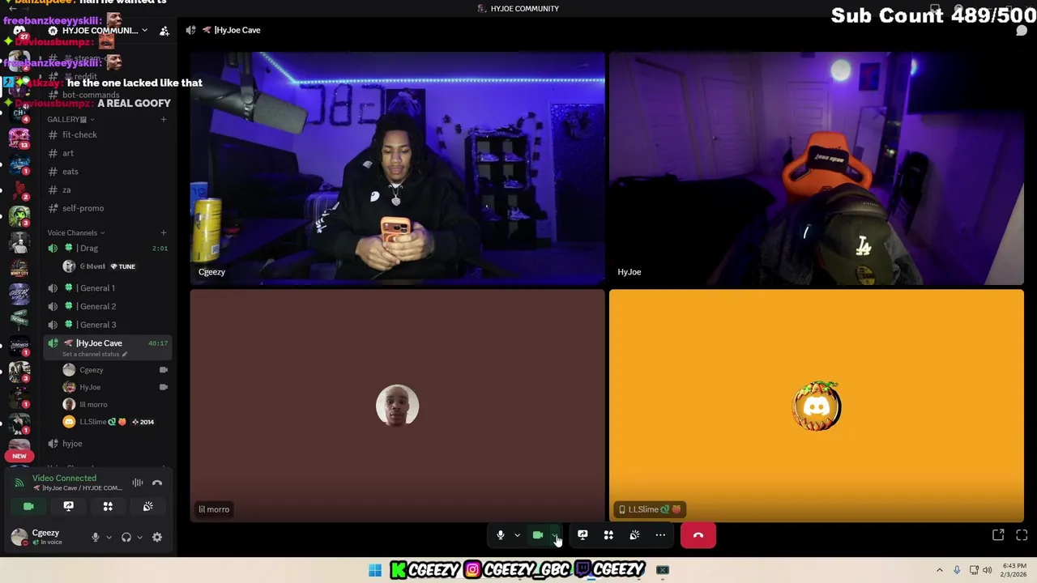Viewport: 1037px width, 583px height.
Task: Open the hyjoe voice channel
Action: click(x=107, y=444)
